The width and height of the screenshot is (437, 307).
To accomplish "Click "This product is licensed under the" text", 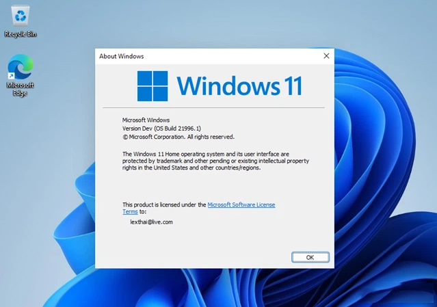I will coord(164,204).
